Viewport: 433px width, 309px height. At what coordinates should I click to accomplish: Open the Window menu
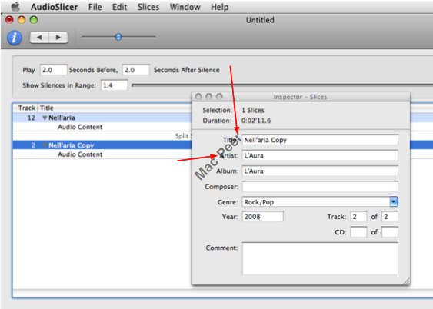(185, 7)
